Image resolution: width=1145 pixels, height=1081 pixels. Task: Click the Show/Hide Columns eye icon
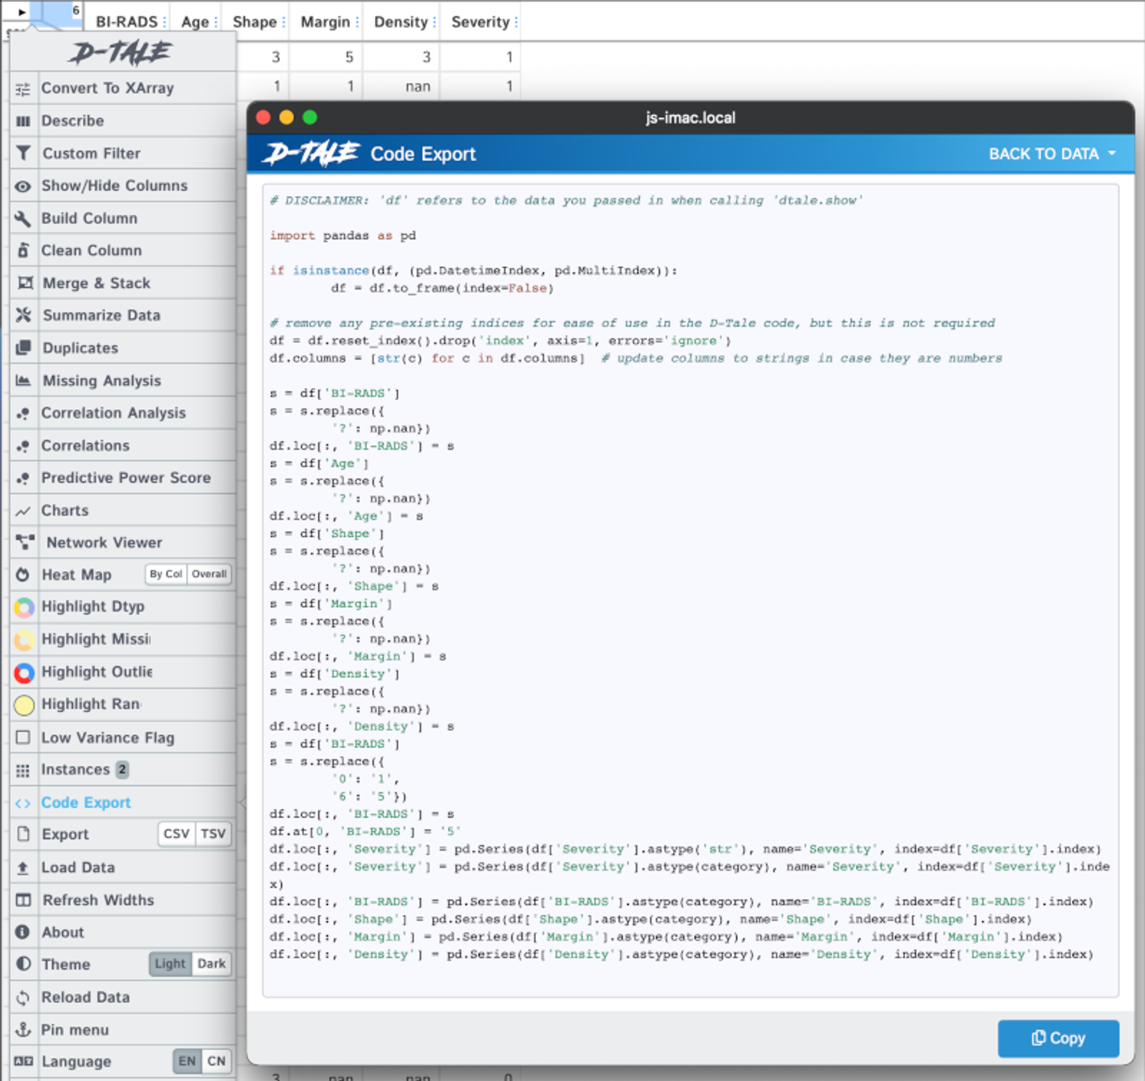point(23,186)
